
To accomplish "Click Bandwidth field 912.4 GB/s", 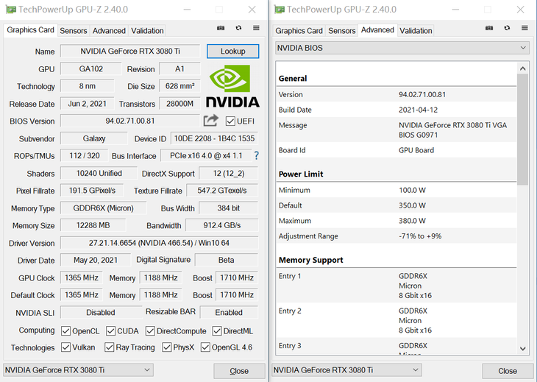I will point(222,225).
